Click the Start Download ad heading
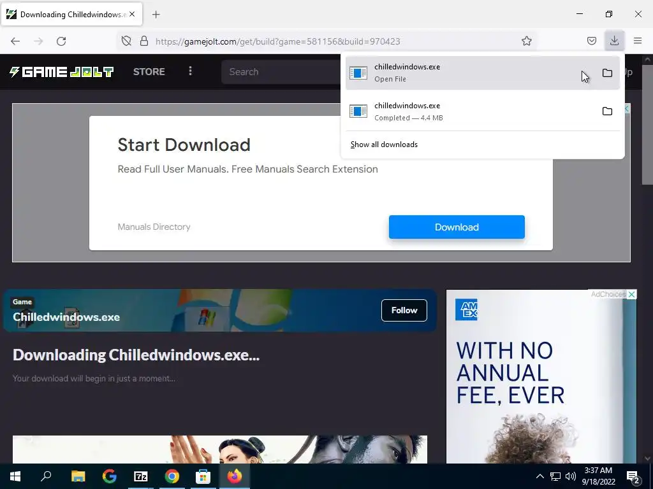The image size is (653, 489). (184, 145)
